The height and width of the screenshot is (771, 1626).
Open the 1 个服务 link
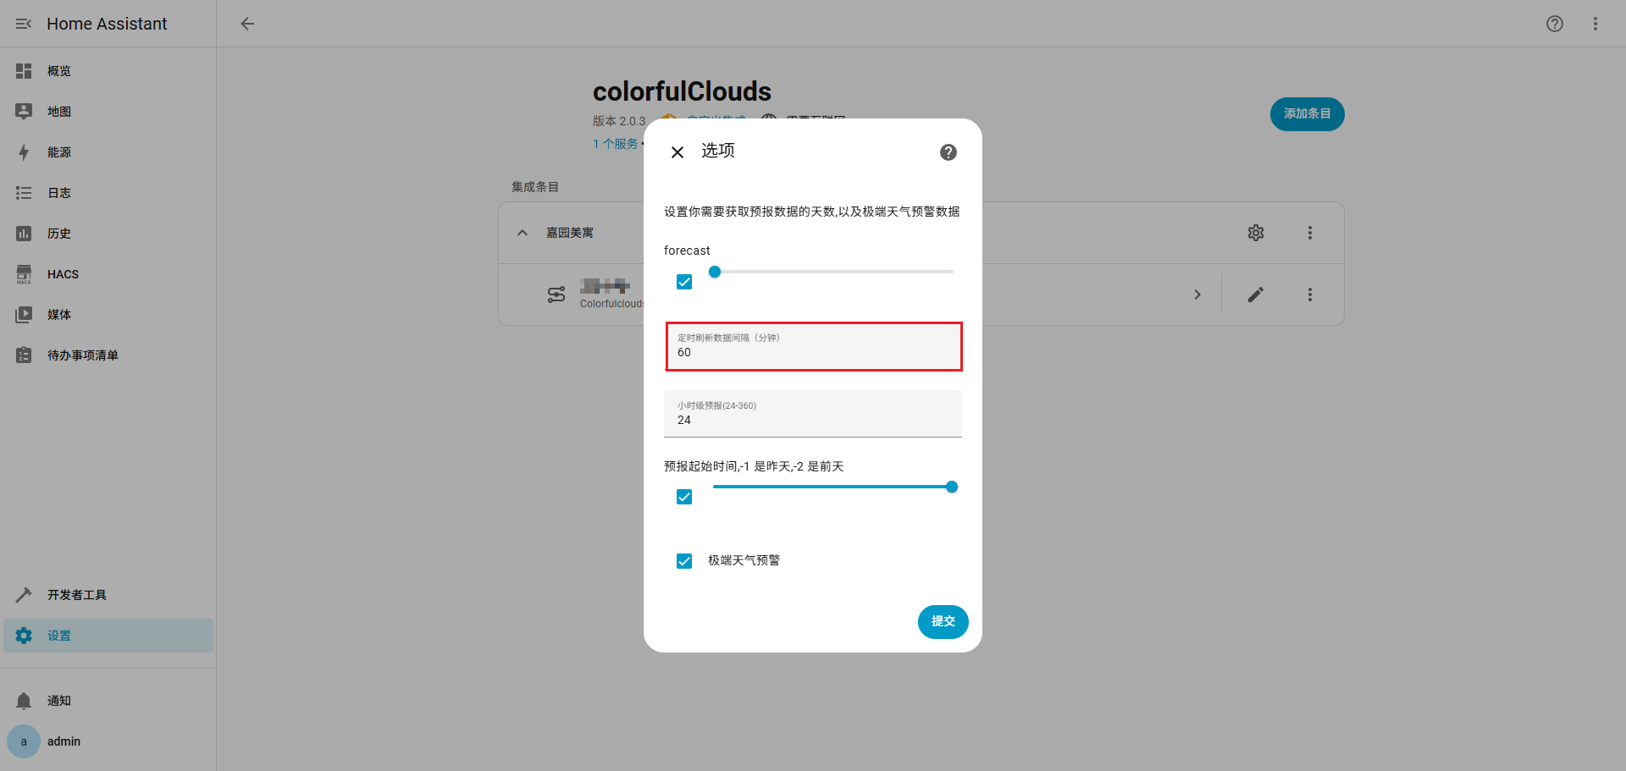(615, 143)
